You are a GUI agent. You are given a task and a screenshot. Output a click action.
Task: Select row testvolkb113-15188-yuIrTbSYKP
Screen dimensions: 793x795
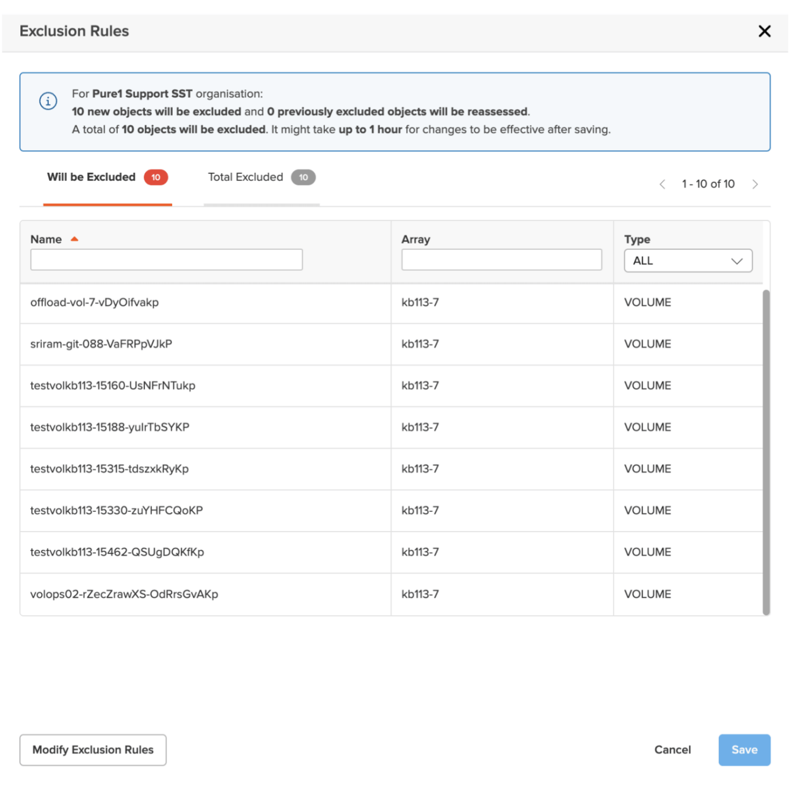click(x=391, y=427)
